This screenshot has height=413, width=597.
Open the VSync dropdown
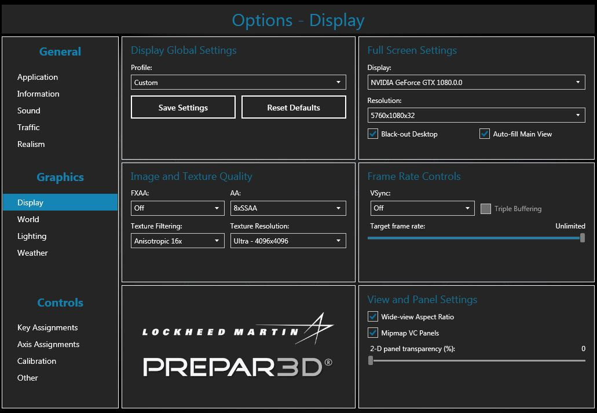coord(422,208)
